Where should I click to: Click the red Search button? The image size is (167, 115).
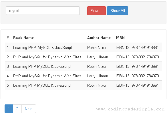coord(96,11)
